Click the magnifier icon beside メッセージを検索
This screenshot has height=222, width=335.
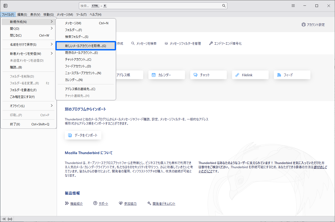pos(133,43)
